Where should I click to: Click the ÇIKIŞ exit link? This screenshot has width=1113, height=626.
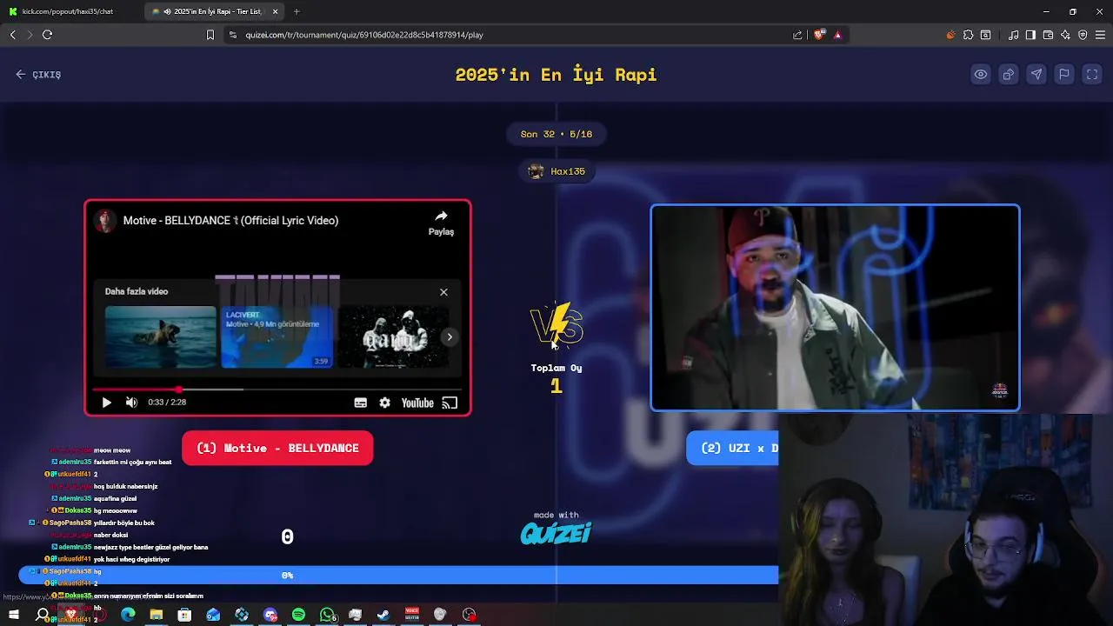(x=38, y=75)
